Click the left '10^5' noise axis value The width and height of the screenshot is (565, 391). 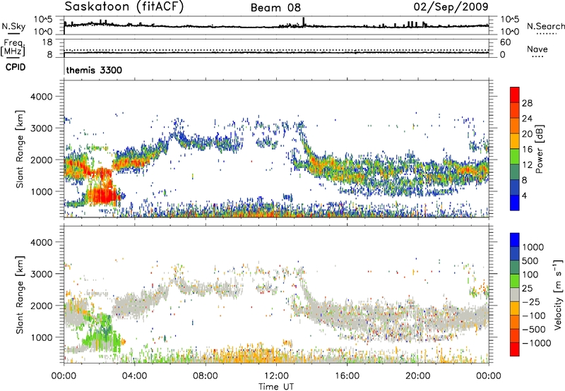click(x=43, y=19)
